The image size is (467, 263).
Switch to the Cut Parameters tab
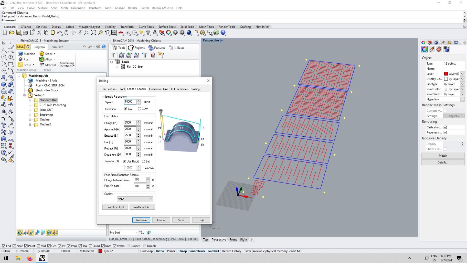point(180,89)
